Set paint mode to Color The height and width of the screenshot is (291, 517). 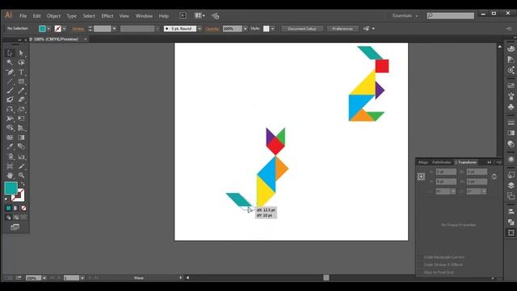pos(9,209)
